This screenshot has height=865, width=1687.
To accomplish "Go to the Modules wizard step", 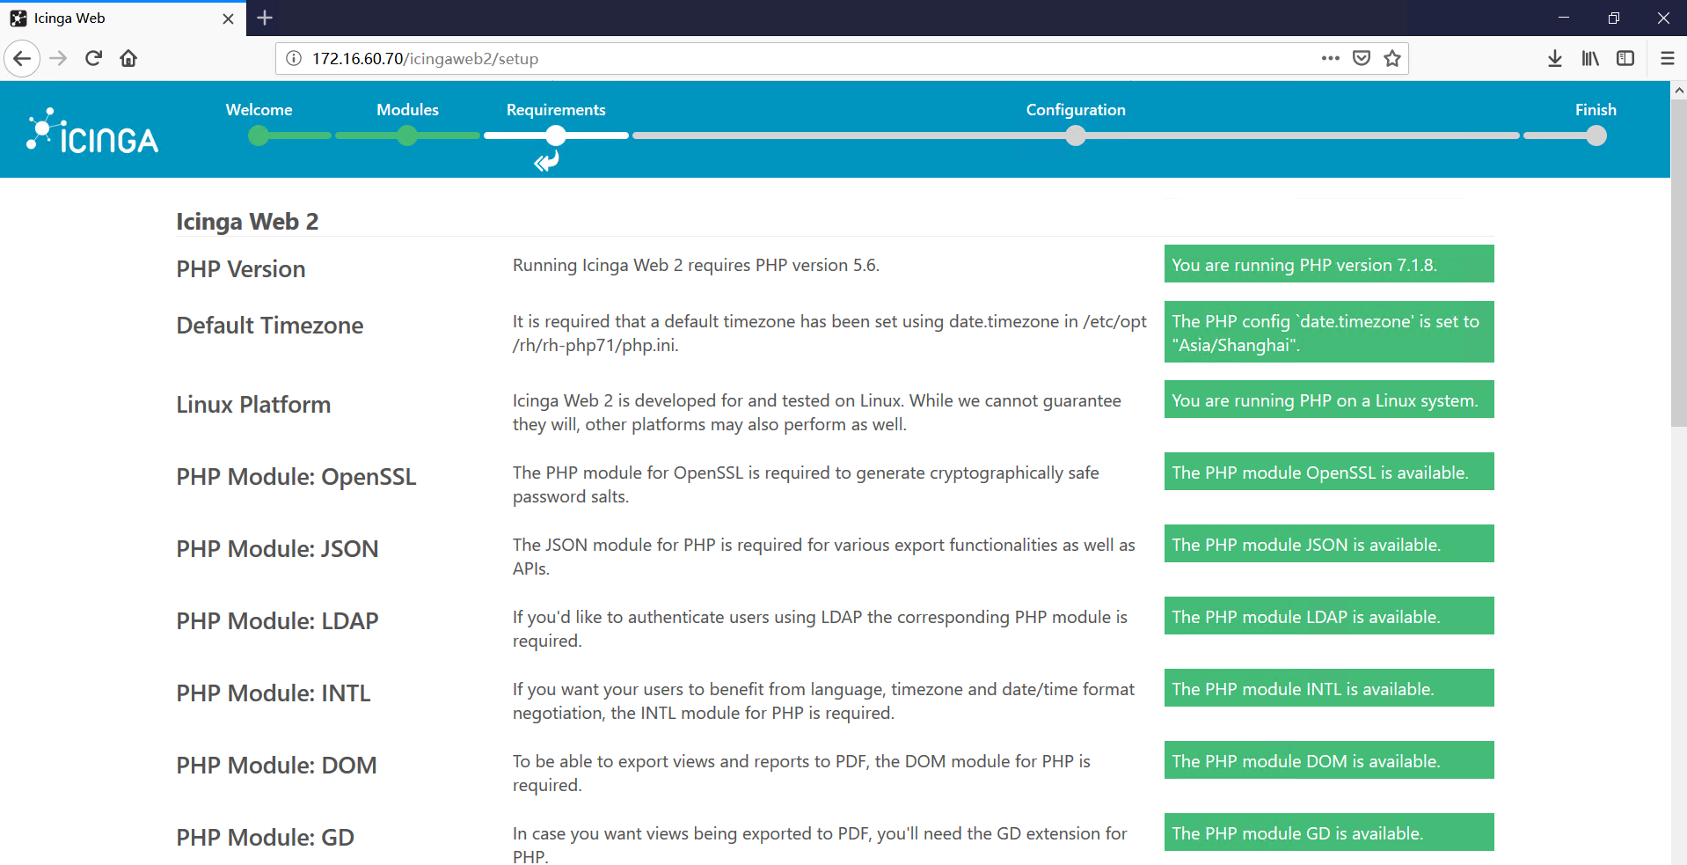I will [x=407, y=110].
